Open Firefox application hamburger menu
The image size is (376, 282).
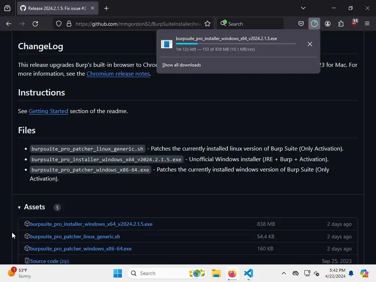point(367,23)
